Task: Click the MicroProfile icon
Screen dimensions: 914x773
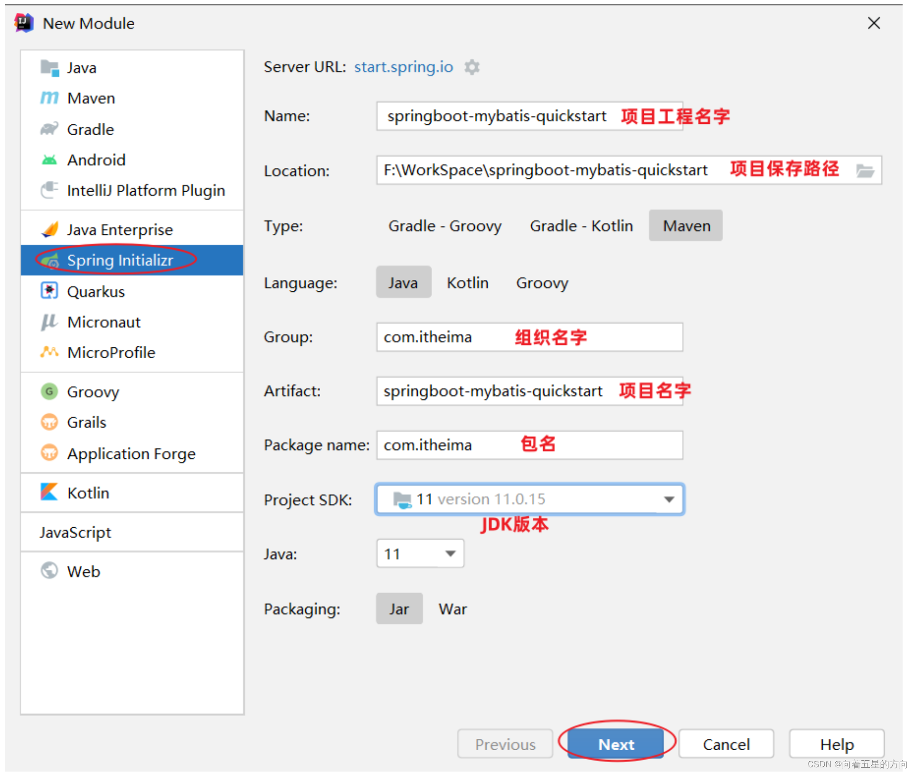Action: [49, 352]
